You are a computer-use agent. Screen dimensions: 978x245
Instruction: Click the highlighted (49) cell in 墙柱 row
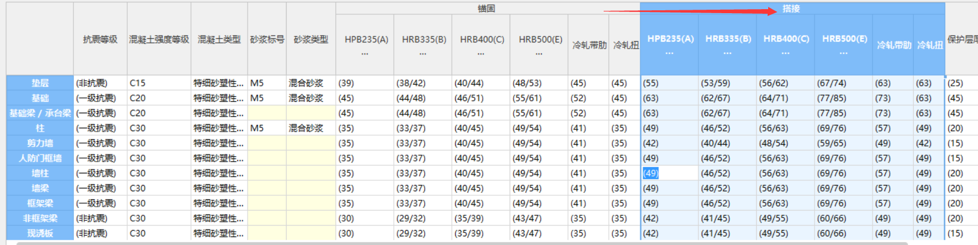(651, 173)
